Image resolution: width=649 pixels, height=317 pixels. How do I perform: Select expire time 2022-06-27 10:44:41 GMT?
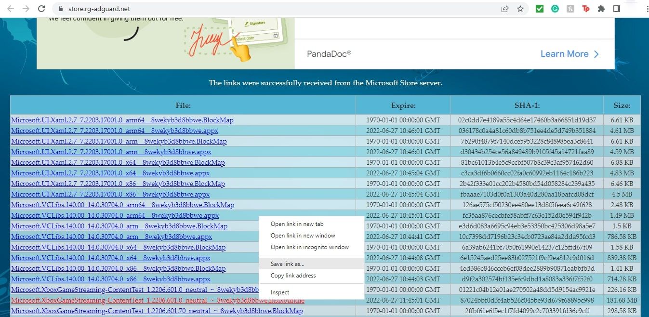pyautogui.click(x=403, y=237)
